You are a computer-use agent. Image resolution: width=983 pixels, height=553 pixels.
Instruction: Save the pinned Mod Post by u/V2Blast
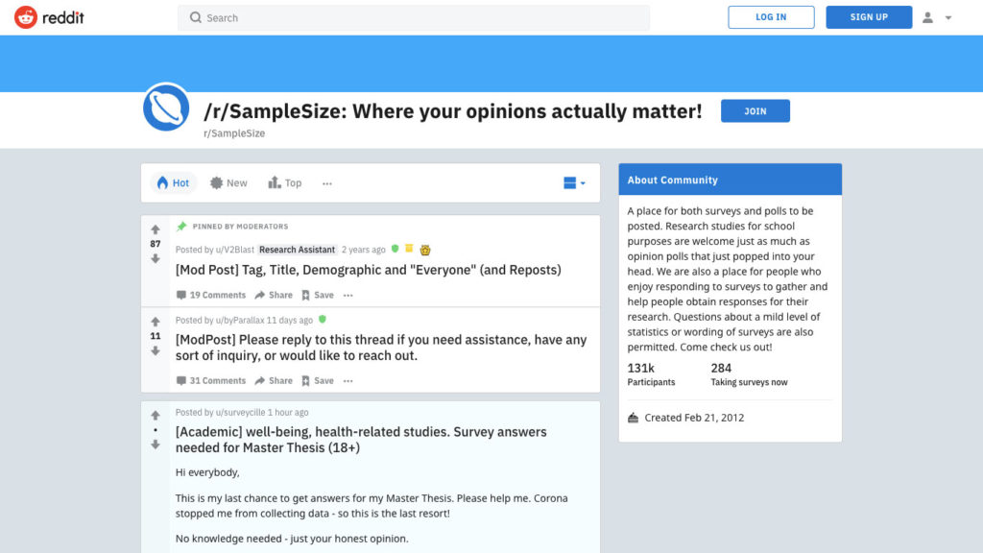click(318, 295)
